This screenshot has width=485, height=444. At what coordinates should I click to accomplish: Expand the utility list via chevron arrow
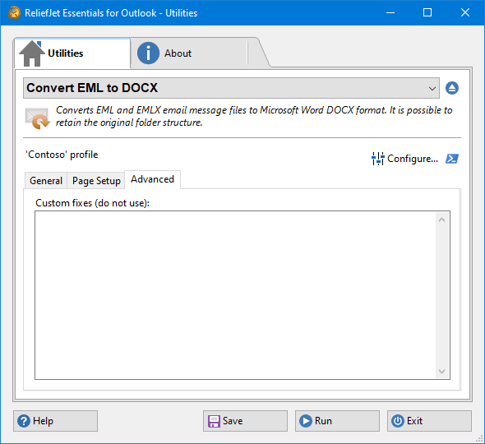click(x=432, y=89)
